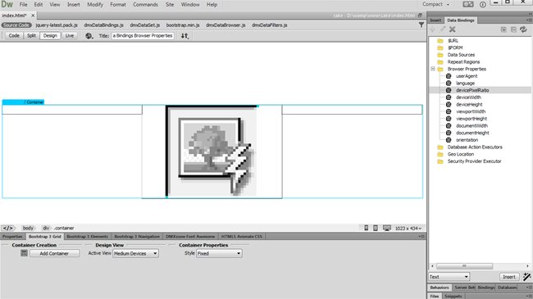Image resolution: width=533 pixels, height=299 pixels.
Task: Click the container grid icon near Add Container
Action: point(24,253)
